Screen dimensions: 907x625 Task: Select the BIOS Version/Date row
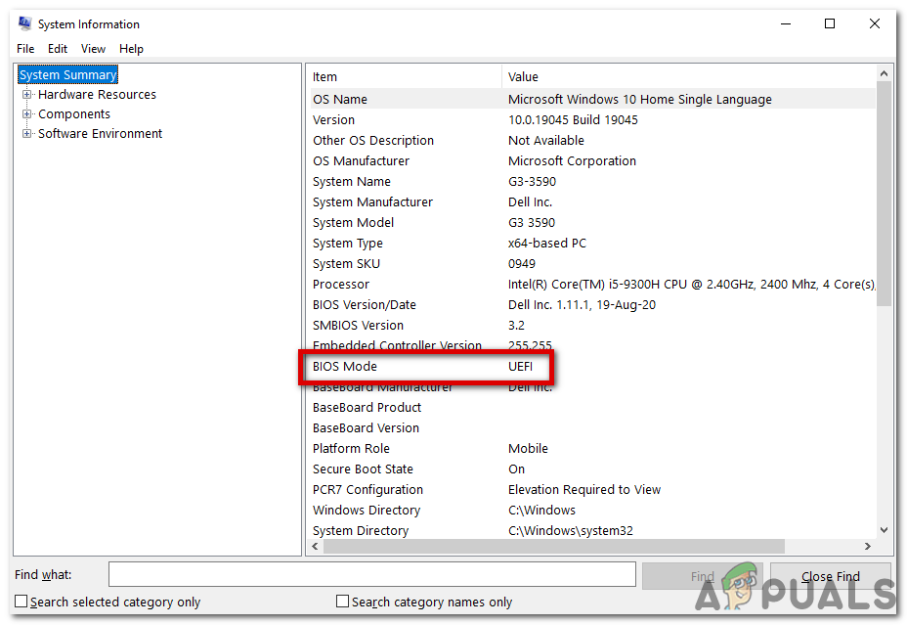click(x=593, y=305)
